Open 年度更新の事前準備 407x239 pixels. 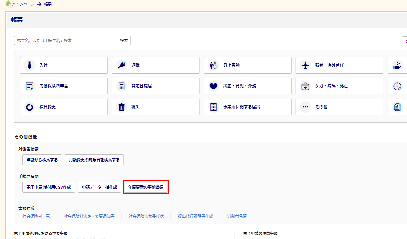tap(146, 187)
